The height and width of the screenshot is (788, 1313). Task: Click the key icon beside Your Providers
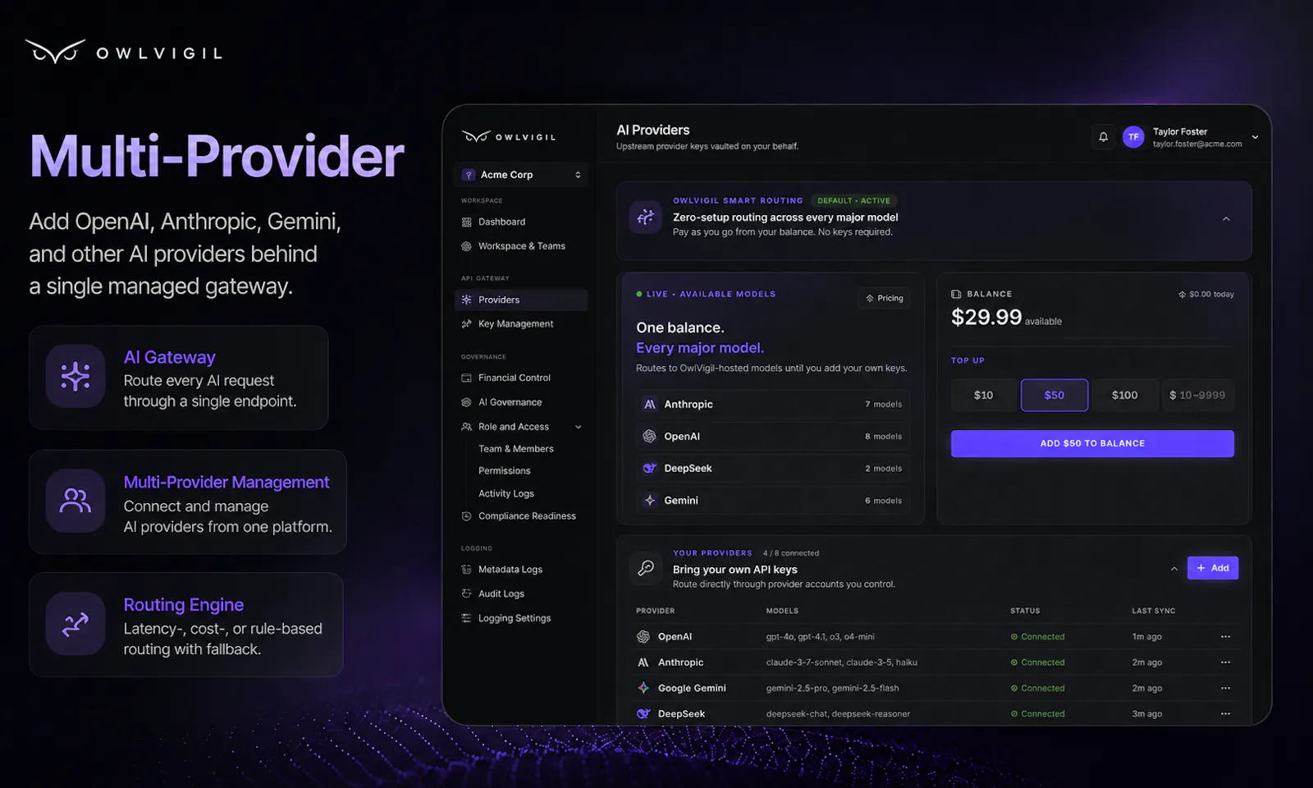(x=646, y=568)
